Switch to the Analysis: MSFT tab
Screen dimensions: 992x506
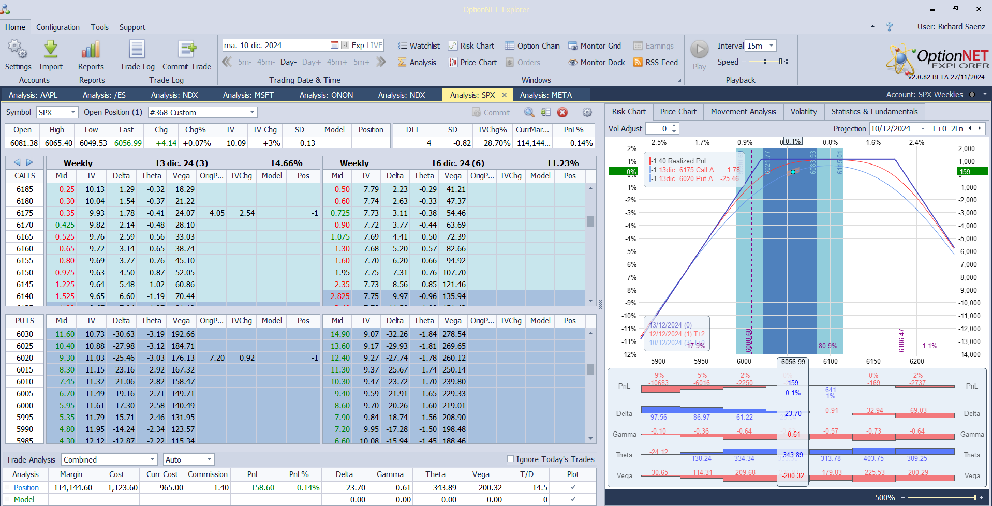point(248,95)
